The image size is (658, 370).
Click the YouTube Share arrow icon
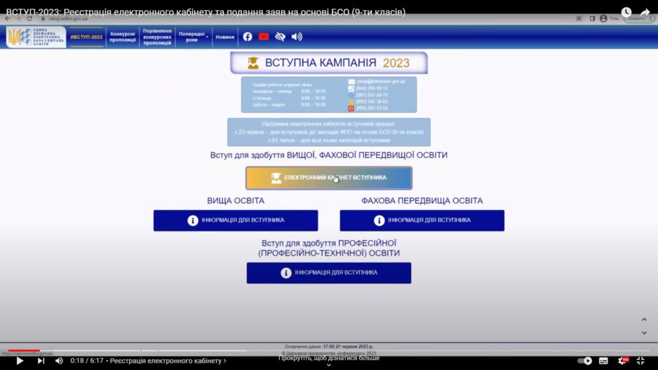(x=645, y=12)
